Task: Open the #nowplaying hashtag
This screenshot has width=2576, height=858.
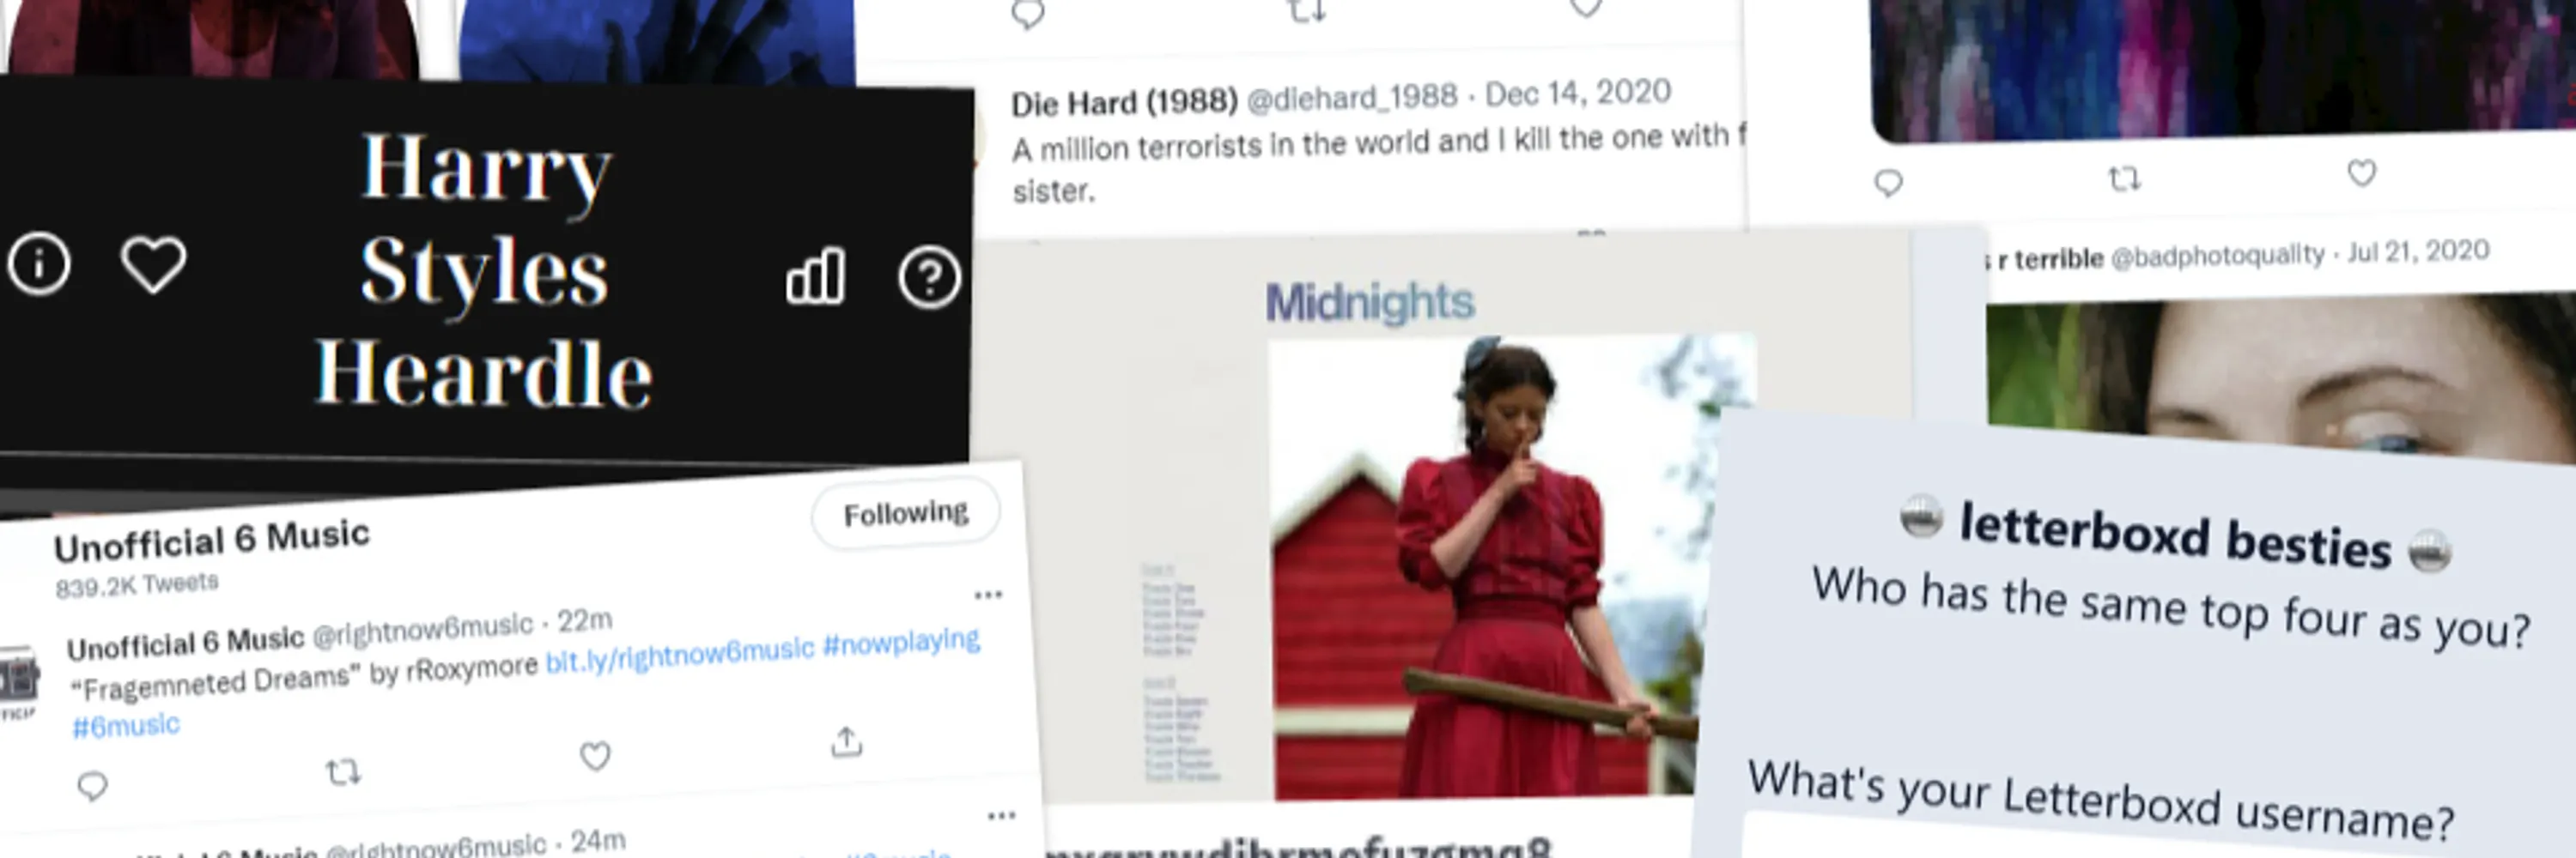Action: [901, 641]
